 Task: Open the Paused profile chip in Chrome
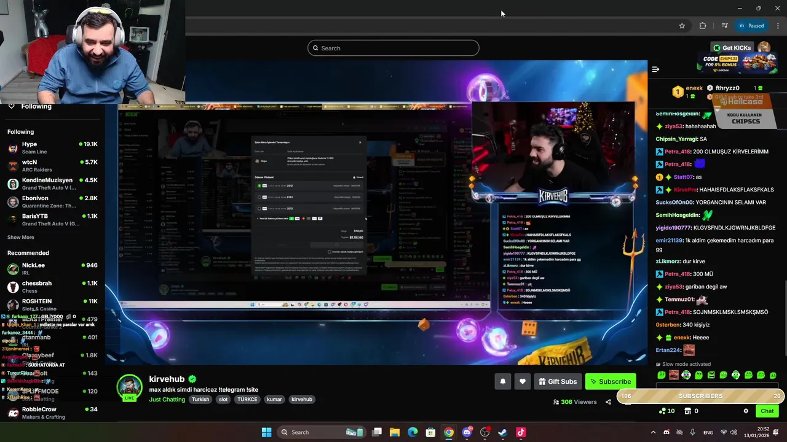click(x=751, y=26)
